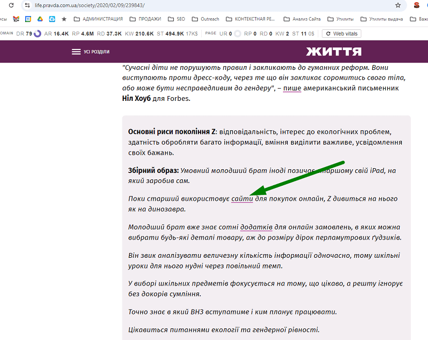428x340 pixels.
Task: Open the Gmail bookmark icon
Action: click(x=16, y=19)
